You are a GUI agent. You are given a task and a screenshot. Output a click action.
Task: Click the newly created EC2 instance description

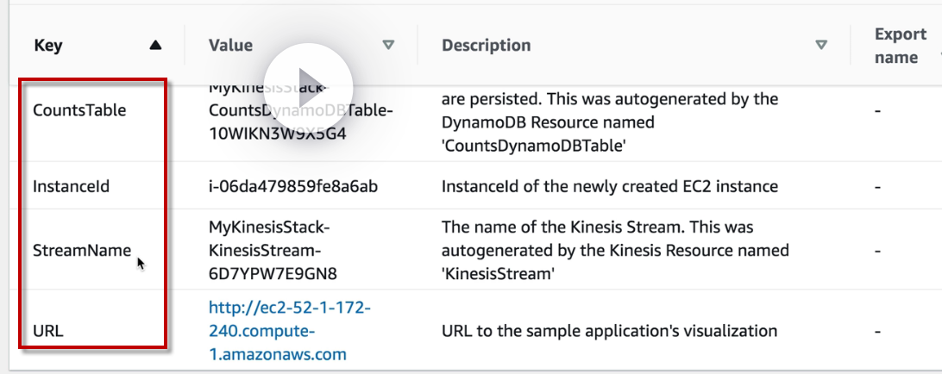click(610, 186)
